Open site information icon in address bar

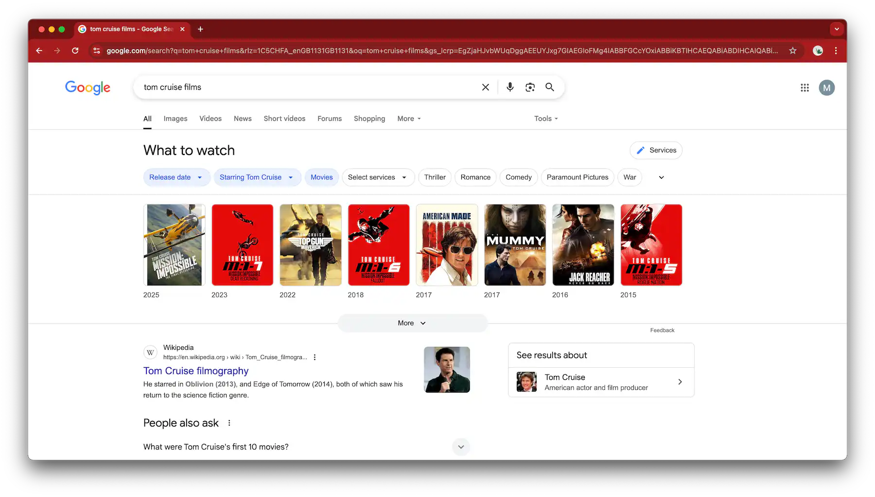[x=97, y=51]
